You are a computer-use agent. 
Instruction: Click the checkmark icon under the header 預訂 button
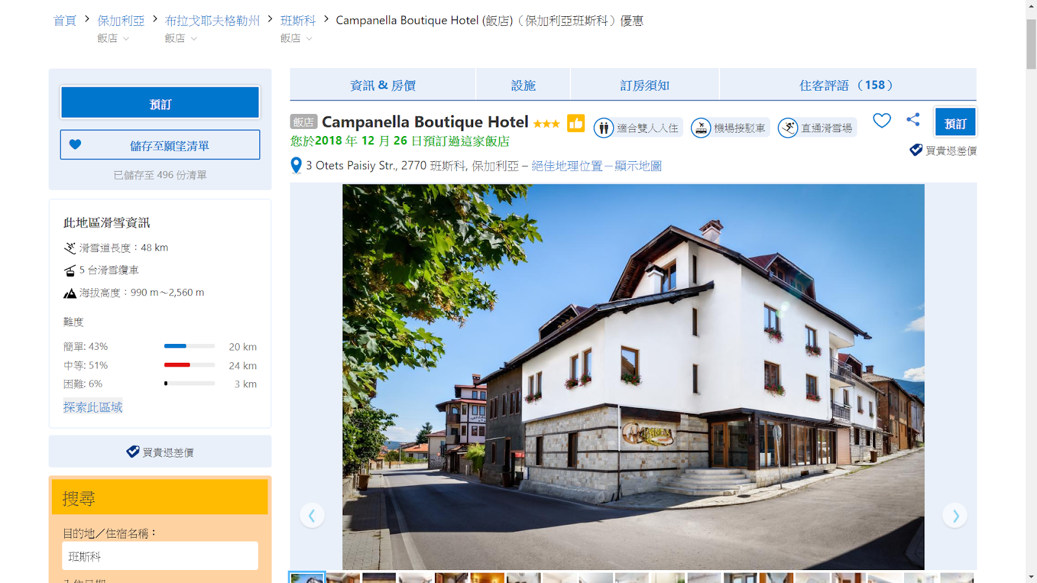coord(916,150)
